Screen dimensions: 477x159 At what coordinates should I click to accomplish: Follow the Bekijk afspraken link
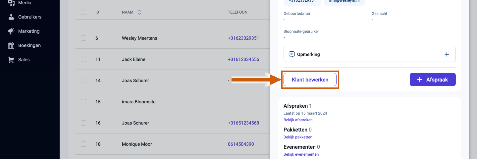(x=298, y=120)
